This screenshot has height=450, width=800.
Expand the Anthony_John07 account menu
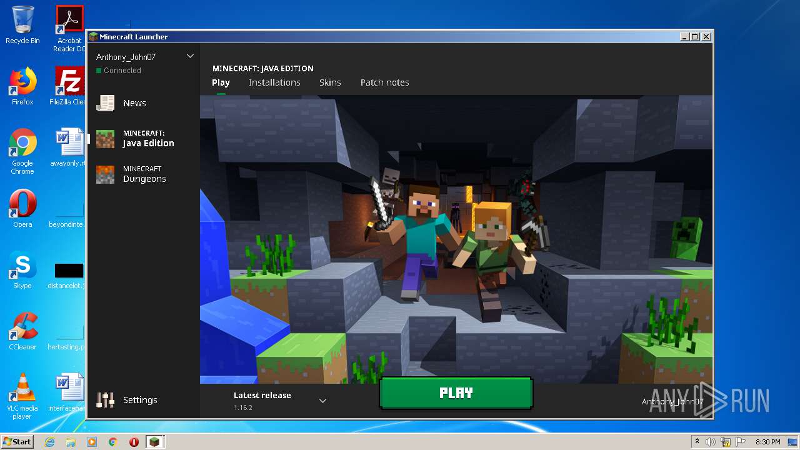[190, 56]
